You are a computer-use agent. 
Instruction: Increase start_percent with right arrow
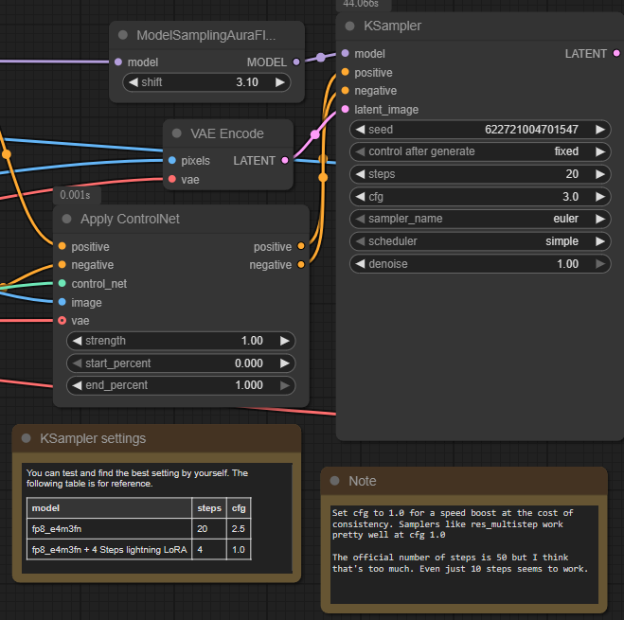click(285, 363)
